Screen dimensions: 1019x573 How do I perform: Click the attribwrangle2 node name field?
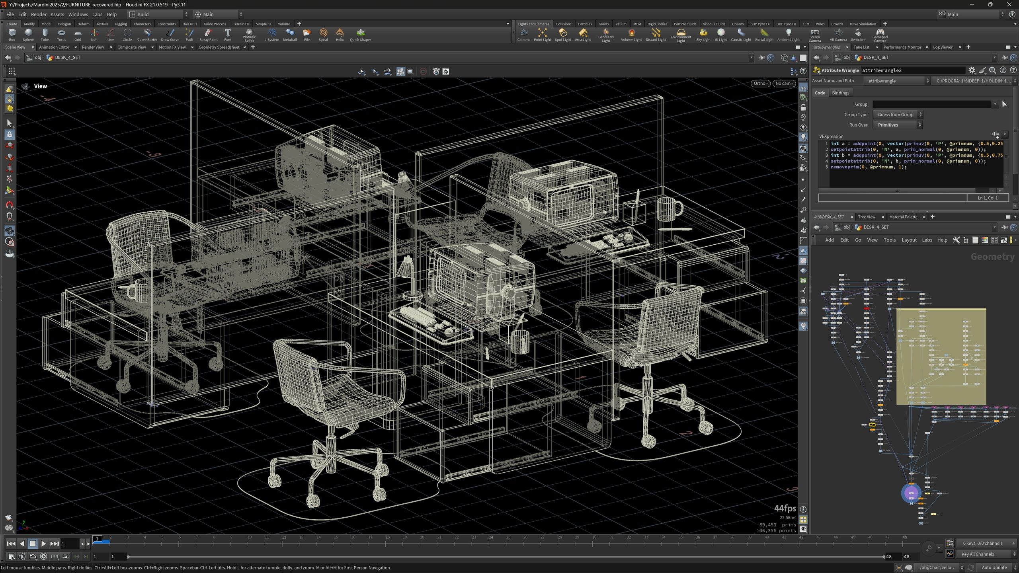913,70
